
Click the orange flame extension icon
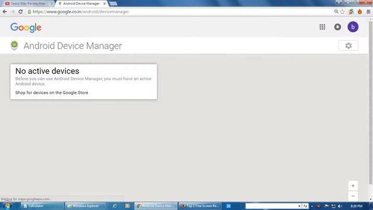(360, 12)
